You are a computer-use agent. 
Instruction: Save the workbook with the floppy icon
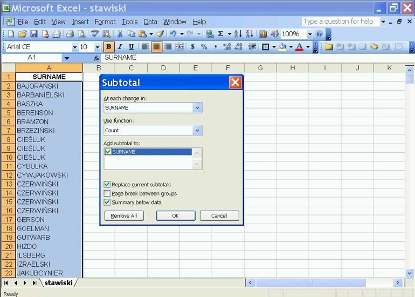(34, 34)
